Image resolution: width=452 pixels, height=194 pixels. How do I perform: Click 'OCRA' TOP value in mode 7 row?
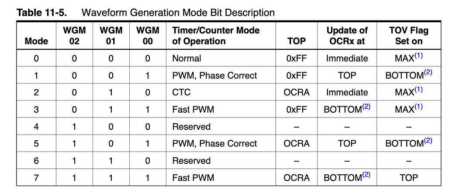[x=297, y=177]
